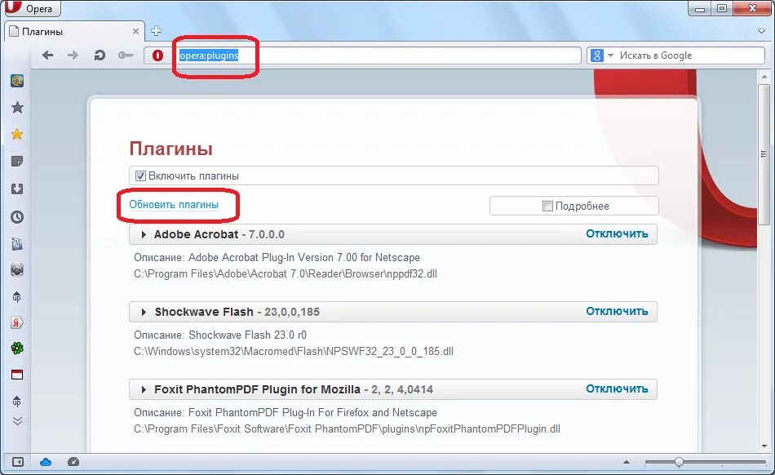The height and width of the screenshot is (475, 775).
Task: Open the zoom menu up-arrow in status bar
Action: pos(627,462)
